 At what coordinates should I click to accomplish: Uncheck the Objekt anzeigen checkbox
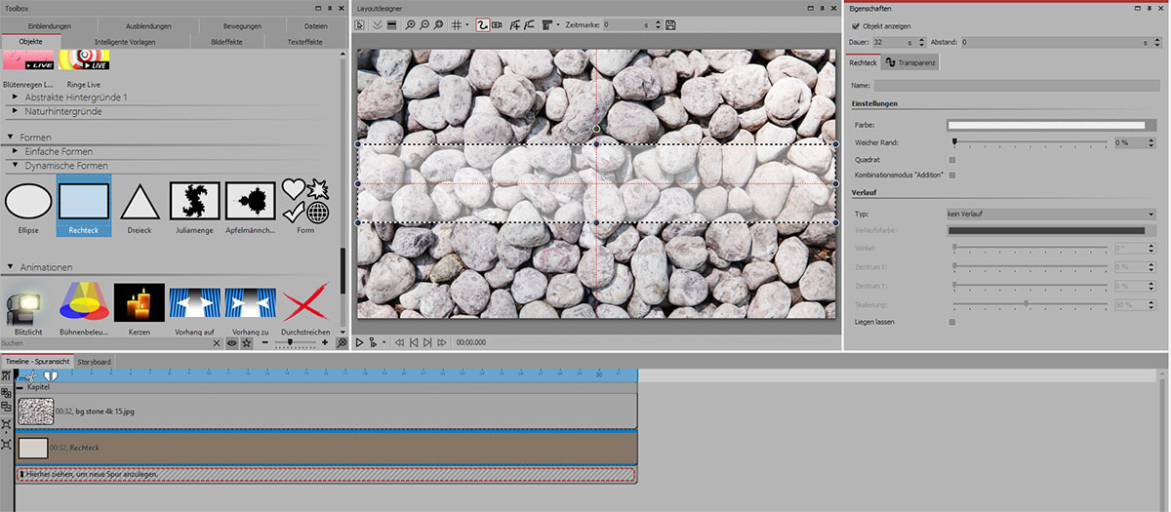[856, 26]
